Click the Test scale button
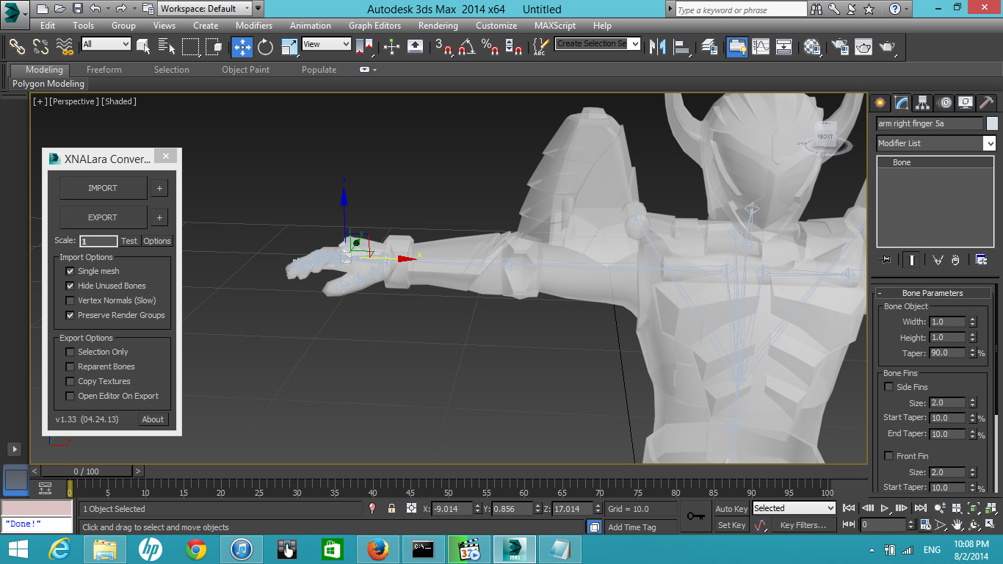The width and height of the screenshot is (1003, 564). click(129, 241)
